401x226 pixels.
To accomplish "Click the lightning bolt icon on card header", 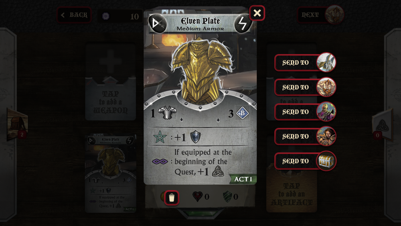I will [243, 24].
